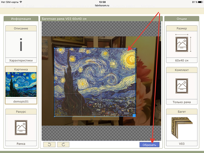Choose the 60x40 см size label
This screenshot has height=153, width=204.
182,60
